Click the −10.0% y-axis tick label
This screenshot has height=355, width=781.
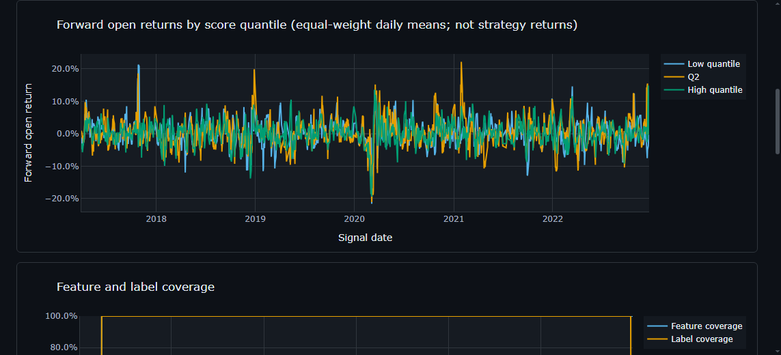coord(61,166)
